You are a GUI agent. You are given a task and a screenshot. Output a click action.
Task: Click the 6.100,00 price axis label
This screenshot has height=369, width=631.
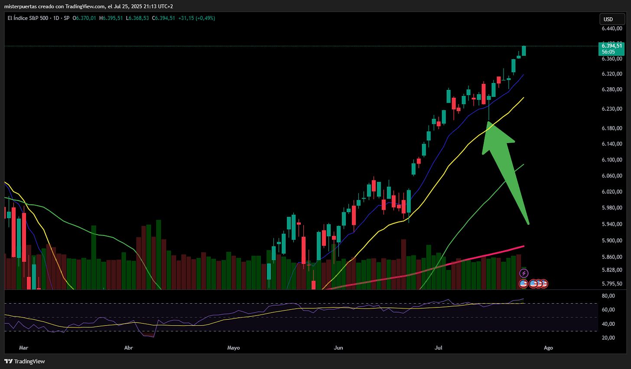click(612, 160)
